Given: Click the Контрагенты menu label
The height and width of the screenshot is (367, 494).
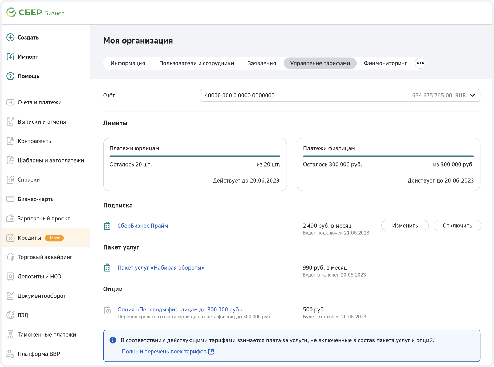Looking at the screenshot, I should tap(35, 141).
